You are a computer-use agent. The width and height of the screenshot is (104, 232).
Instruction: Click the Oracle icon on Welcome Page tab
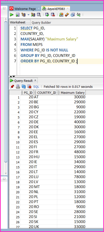click(x=11, y=9)
